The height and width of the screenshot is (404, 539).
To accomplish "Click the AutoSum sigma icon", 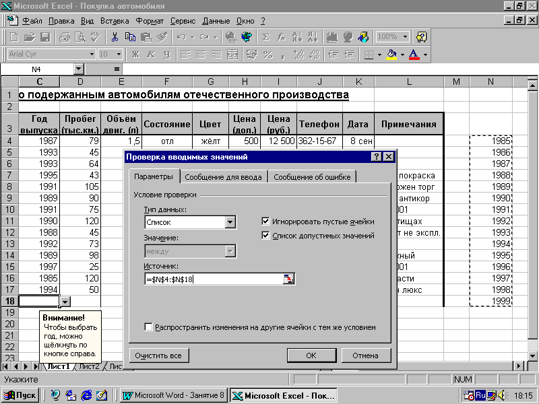I will tap(265, 37).
